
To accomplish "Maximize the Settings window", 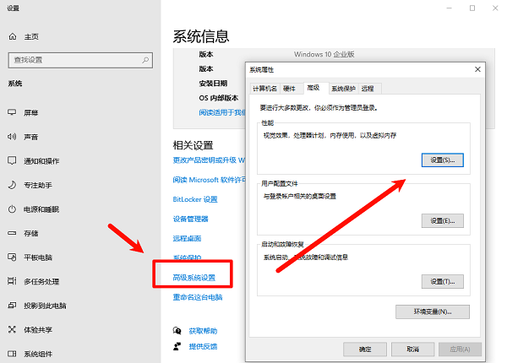I will tap(472, 8).
